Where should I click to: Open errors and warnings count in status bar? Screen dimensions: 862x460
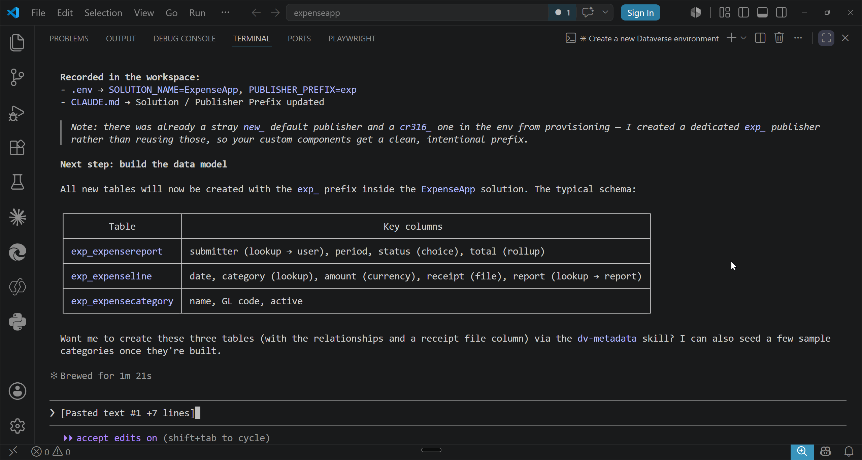click(x=51, y=452)
